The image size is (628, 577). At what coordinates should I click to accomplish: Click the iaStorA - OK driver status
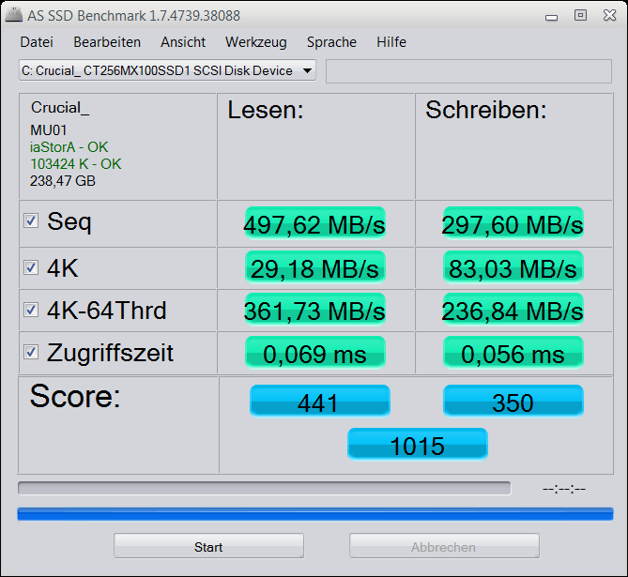click(x=69, y=147)
